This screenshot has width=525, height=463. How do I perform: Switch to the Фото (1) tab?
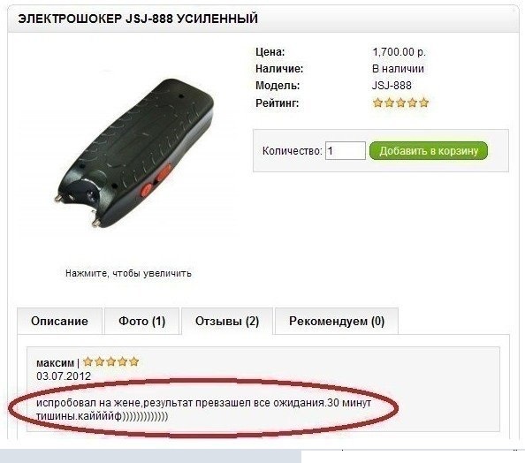click(142, 321)
